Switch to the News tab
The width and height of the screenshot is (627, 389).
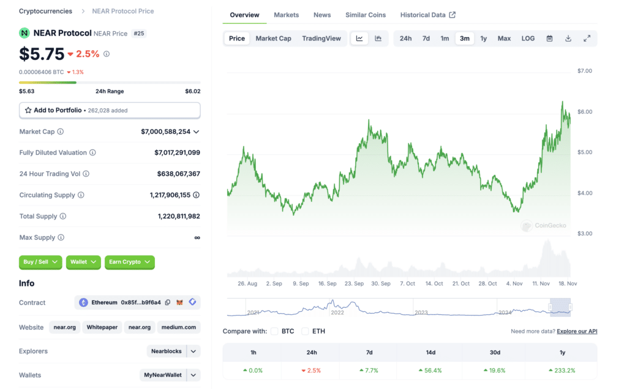coord(322,15)
